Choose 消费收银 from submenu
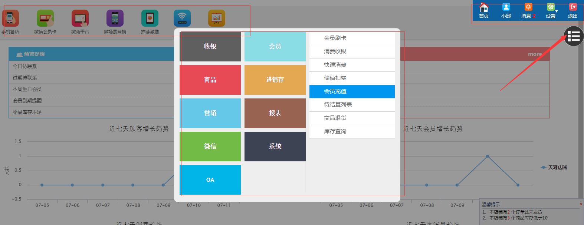 [352, 51]
